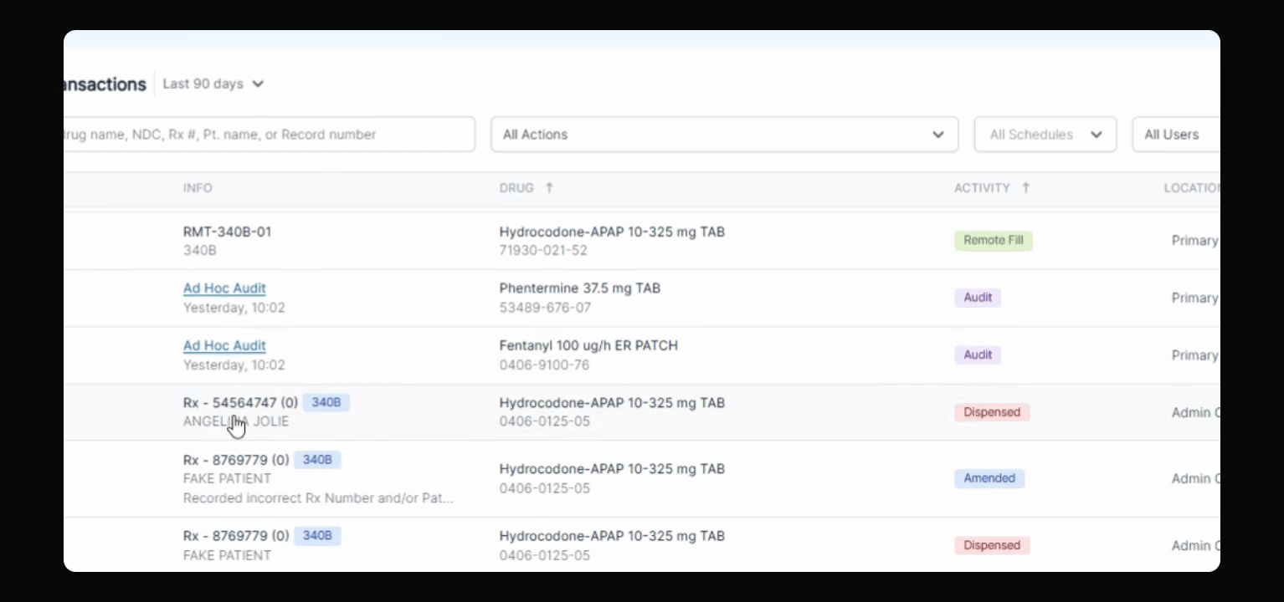Click the INFO column header
1284x602 pixels.
[x=198, y=188]
